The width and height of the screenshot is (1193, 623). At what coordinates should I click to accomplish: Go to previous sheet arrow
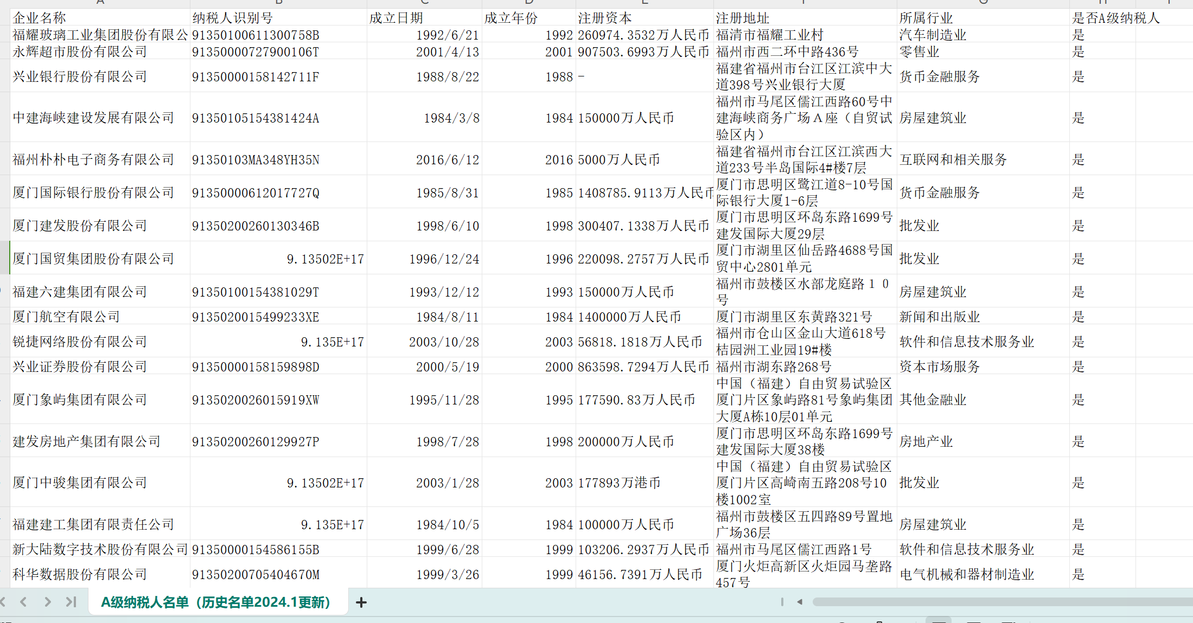[23, 602]
